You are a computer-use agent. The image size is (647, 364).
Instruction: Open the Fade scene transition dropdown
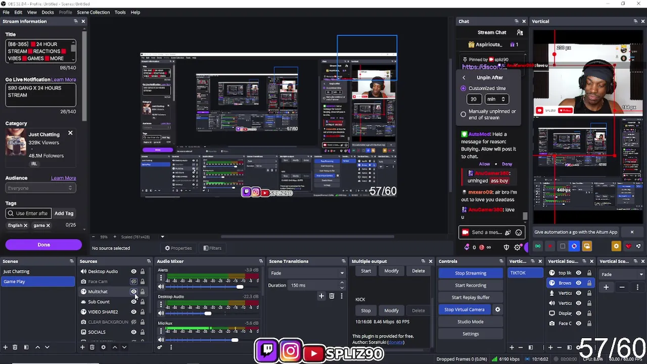[306, 273]
